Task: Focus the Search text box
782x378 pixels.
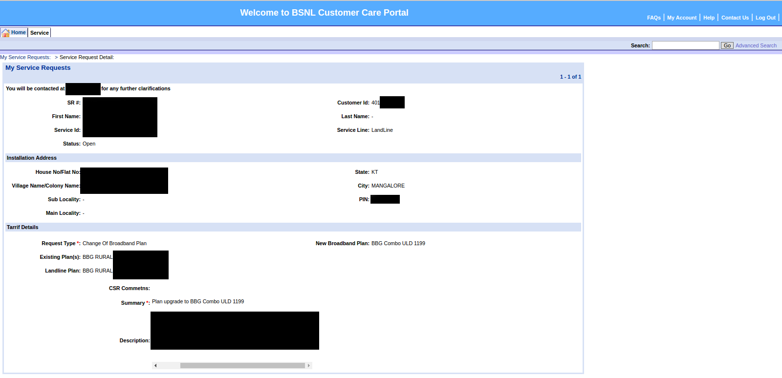Action: (x=685, y=45)
